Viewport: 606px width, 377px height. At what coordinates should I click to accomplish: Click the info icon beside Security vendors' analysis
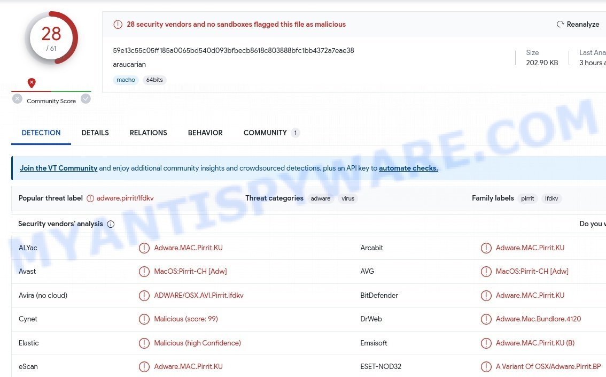111,224
